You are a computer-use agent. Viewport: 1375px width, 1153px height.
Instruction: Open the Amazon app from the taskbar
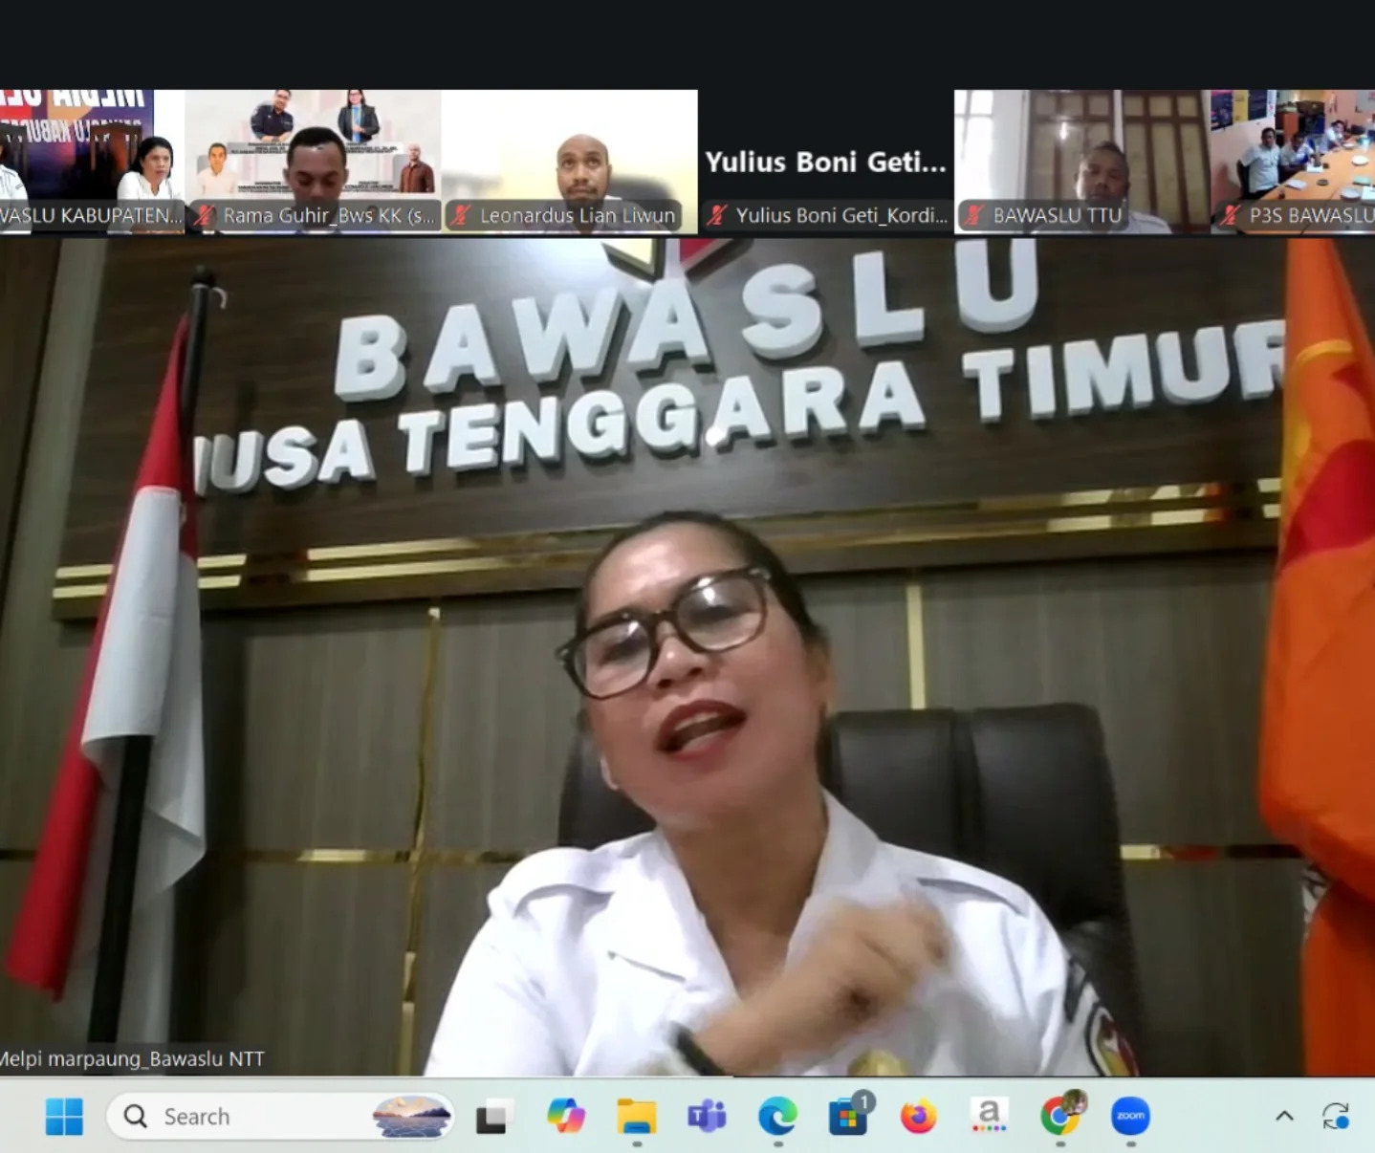[x=989, y=1116]
